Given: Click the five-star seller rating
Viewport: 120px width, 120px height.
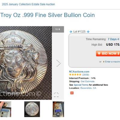Looking at the screenshot, I should coord(75,75).
